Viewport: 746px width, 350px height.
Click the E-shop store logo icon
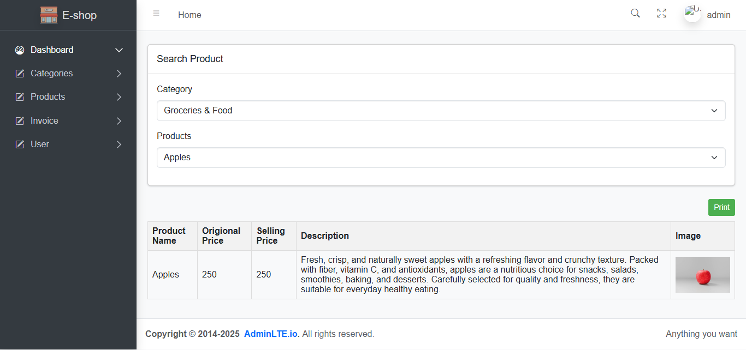[49, 15]
